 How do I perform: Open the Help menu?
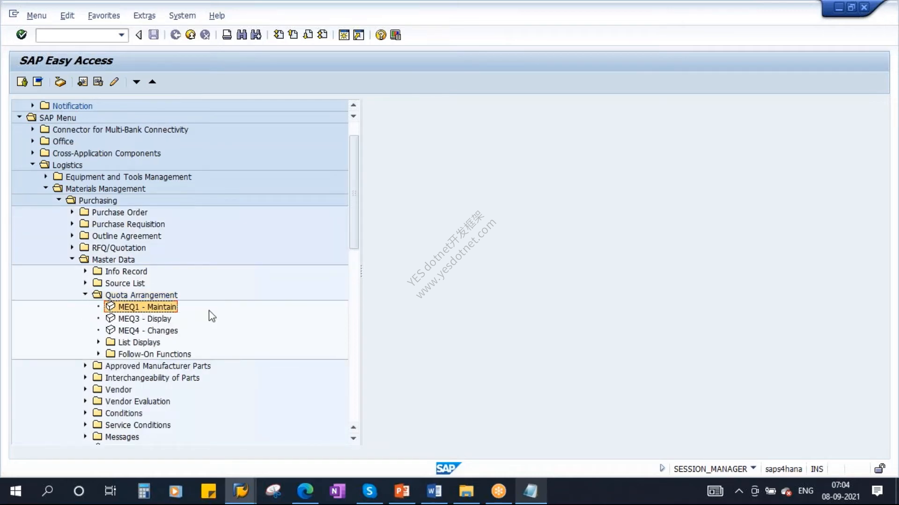click(x=217, y=15)
